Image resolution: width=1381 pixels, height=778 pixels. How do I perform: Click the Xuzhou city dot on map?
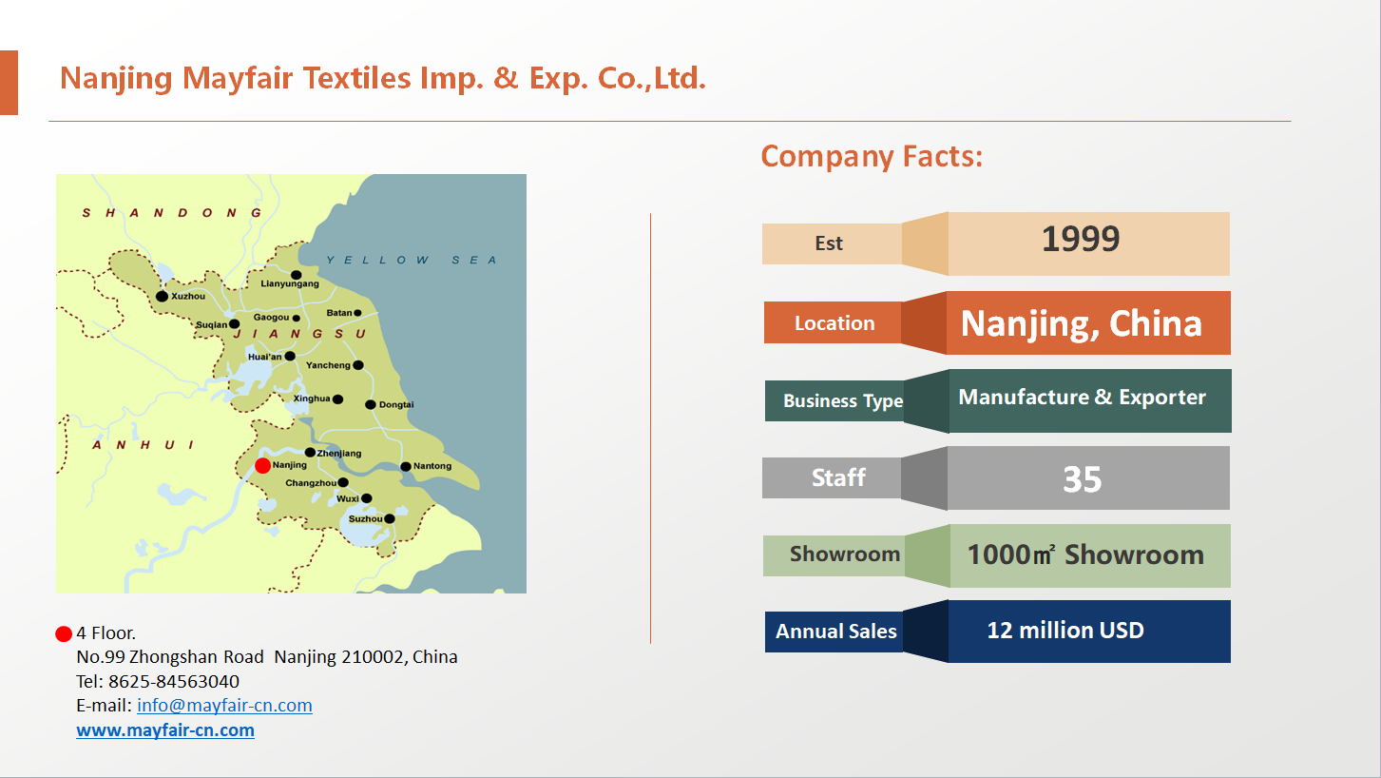(162, 296)
